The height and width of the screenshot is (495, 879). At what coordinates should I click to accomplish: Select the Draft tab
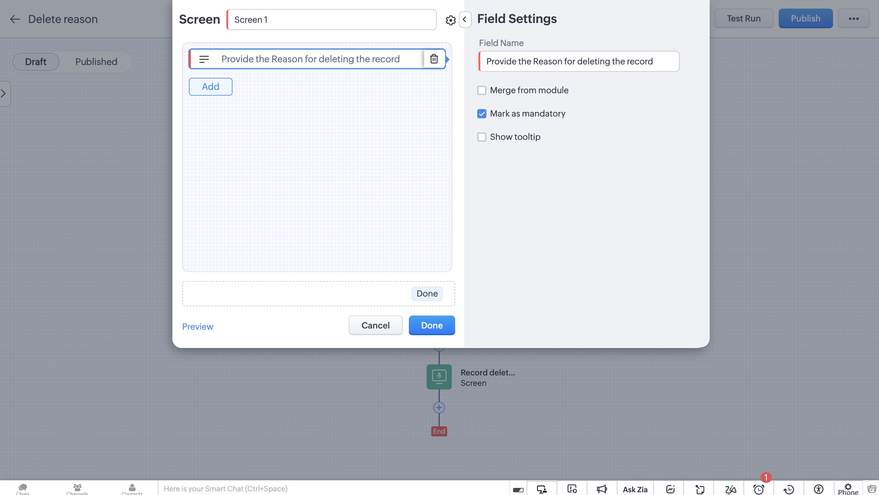click(36, 62)
